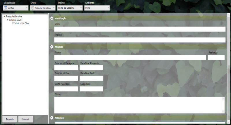Collapse the Posto de Gasolina tree node
The height and width of the screenshot is (125, 231).
[x=4, y=16]
